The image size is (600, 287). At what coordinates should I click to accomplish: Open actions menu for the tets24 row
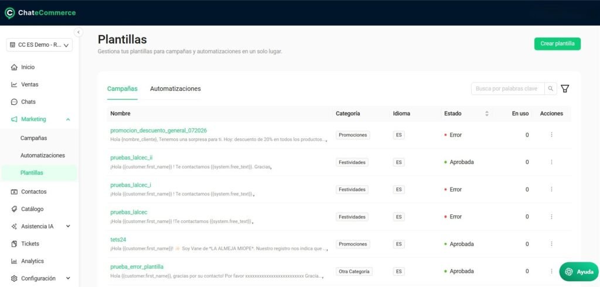point(551,244)
